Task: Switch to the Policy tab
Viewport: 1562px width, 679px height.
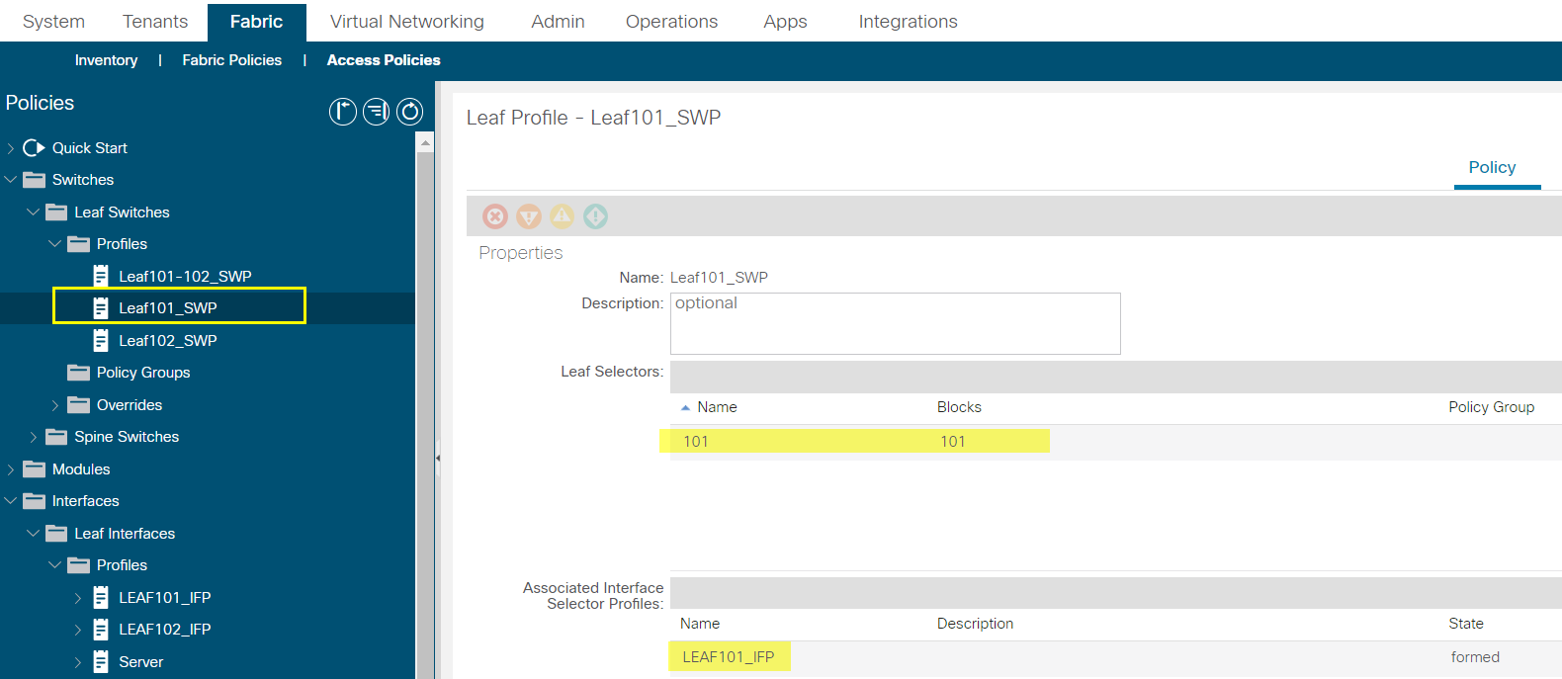Action: click(1492, 168)
